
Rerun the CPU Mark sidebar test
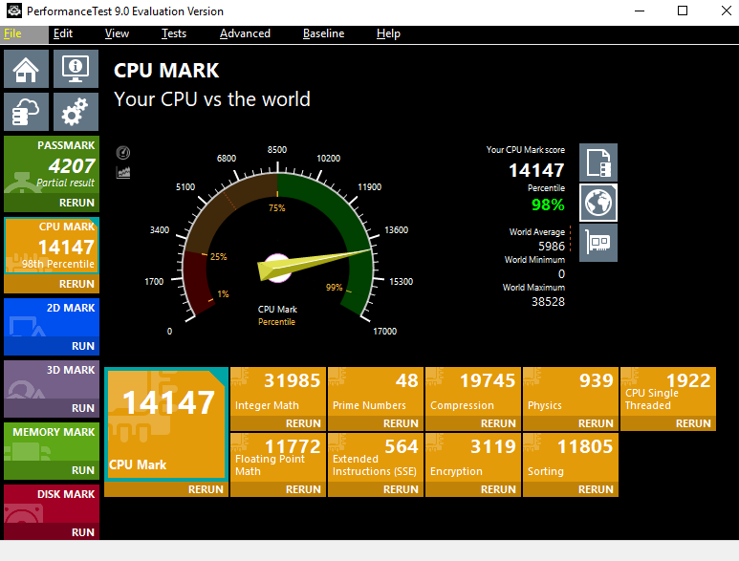(x=52, y=284)
